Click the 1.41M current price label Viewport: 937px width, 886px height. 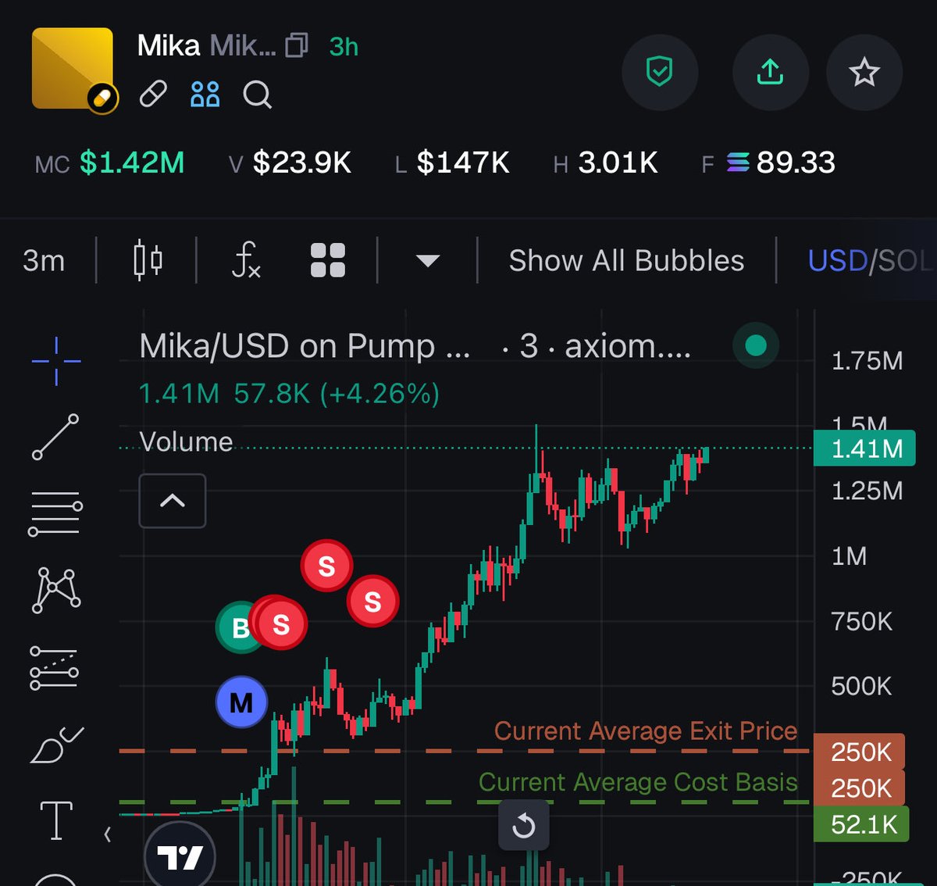click(x=864, y=448)
